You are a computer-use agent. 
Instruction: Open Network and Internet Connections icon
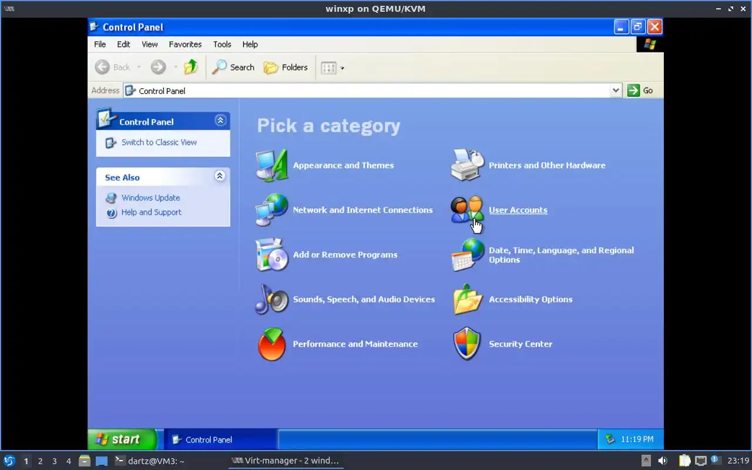click(271, 210)
